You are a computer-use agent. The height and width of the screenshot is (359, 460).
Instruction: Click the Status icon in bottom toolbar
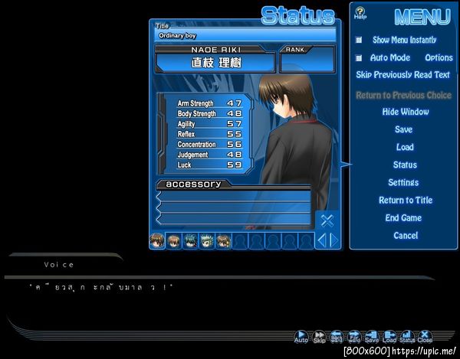click(x=407, y=337)
